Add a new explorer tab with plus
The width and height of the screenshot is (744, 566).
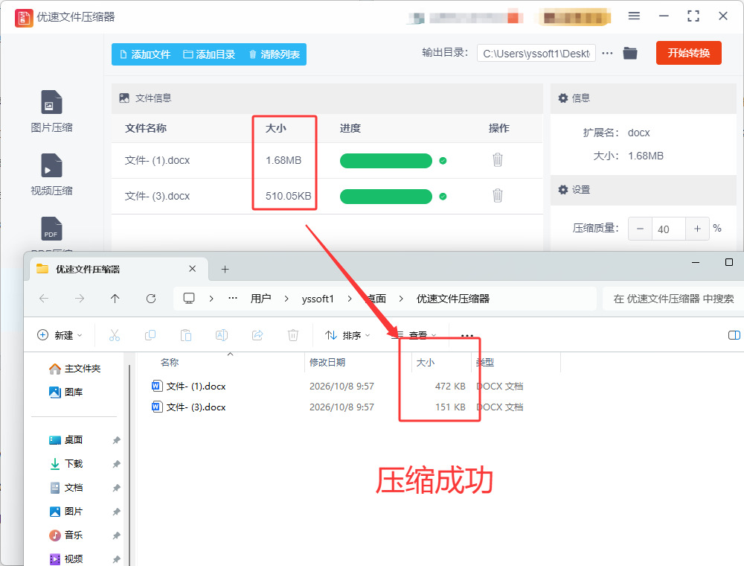point(225,270)
